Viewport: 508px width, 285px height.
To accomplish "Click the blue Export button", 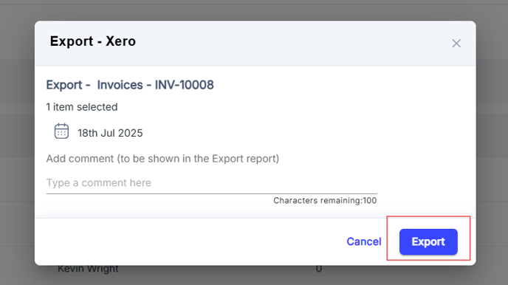I will coord(428,242).
